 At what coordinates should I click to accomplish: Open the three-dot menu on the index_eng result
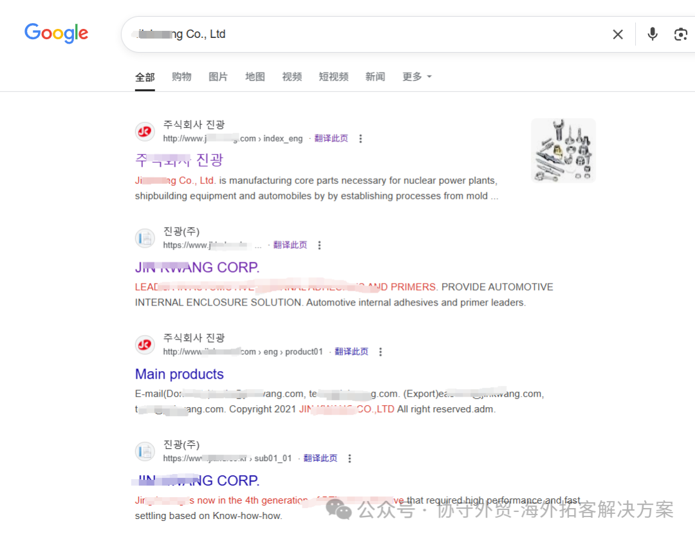pos(360,139)
